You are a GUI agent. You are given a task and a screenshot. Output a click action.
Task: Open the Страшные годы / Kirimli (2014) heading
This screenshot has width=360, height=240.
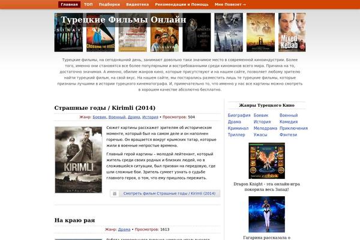pyautogui.click(x=104, y=108)
